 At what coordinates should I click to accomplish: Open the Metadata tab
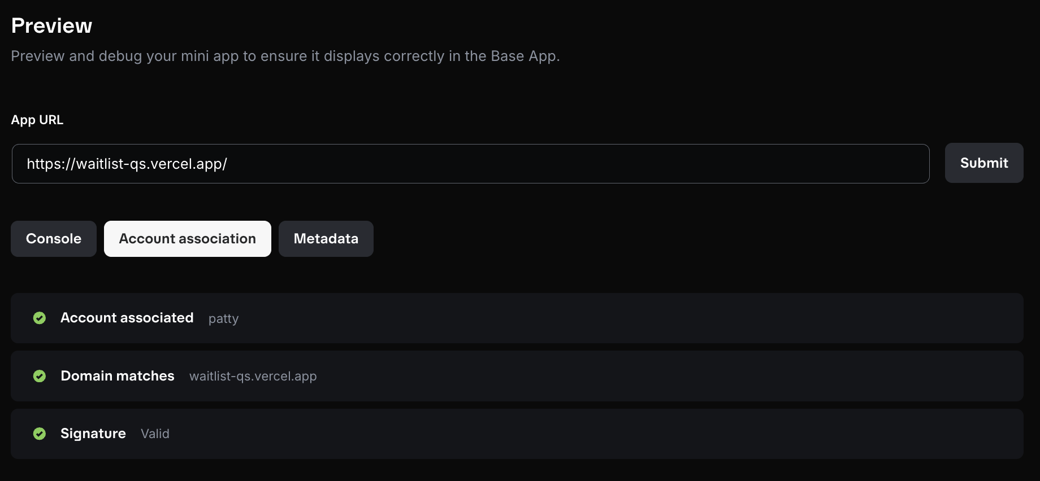(326, 238)
